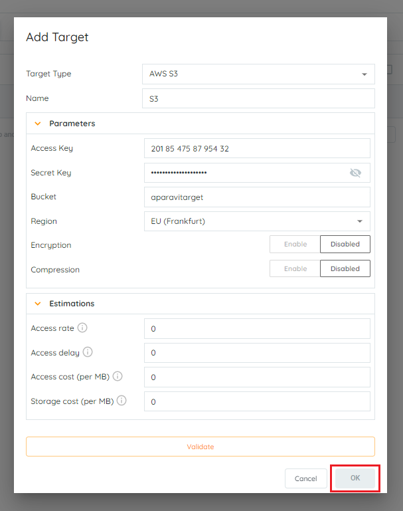Open the Target Type dropdown
Viewport: 403px width, 511px height.
click(258, 74)
